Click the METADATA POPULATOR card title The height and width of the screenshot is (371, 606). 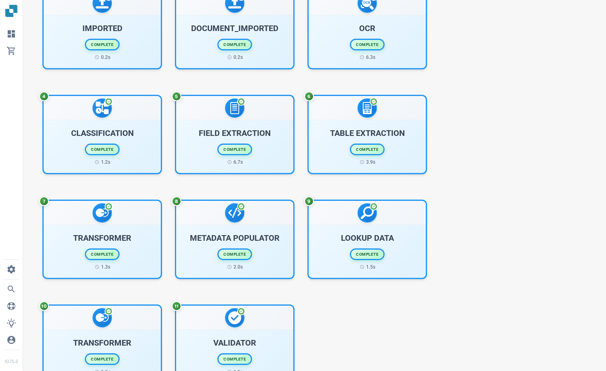click(x=235, y=238)
